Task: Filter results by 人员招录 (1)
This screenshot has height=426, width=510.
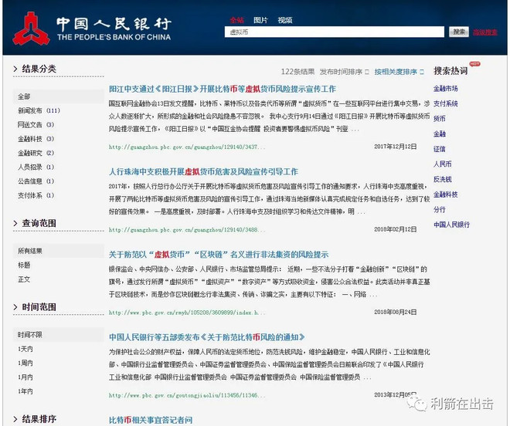Action: [x=36, y=167]
